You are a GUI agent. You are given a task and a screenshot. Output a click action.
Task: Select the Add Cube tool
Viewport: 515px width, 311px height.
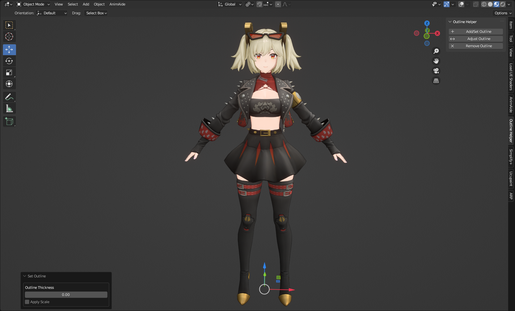coord(9,121)
